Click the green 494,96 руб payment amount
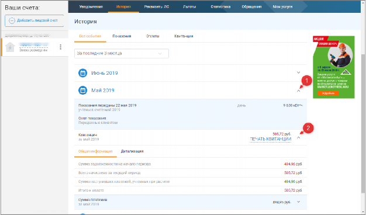This screenshot has width=366, height=215. pyautogui.click(x=293, y=182)
